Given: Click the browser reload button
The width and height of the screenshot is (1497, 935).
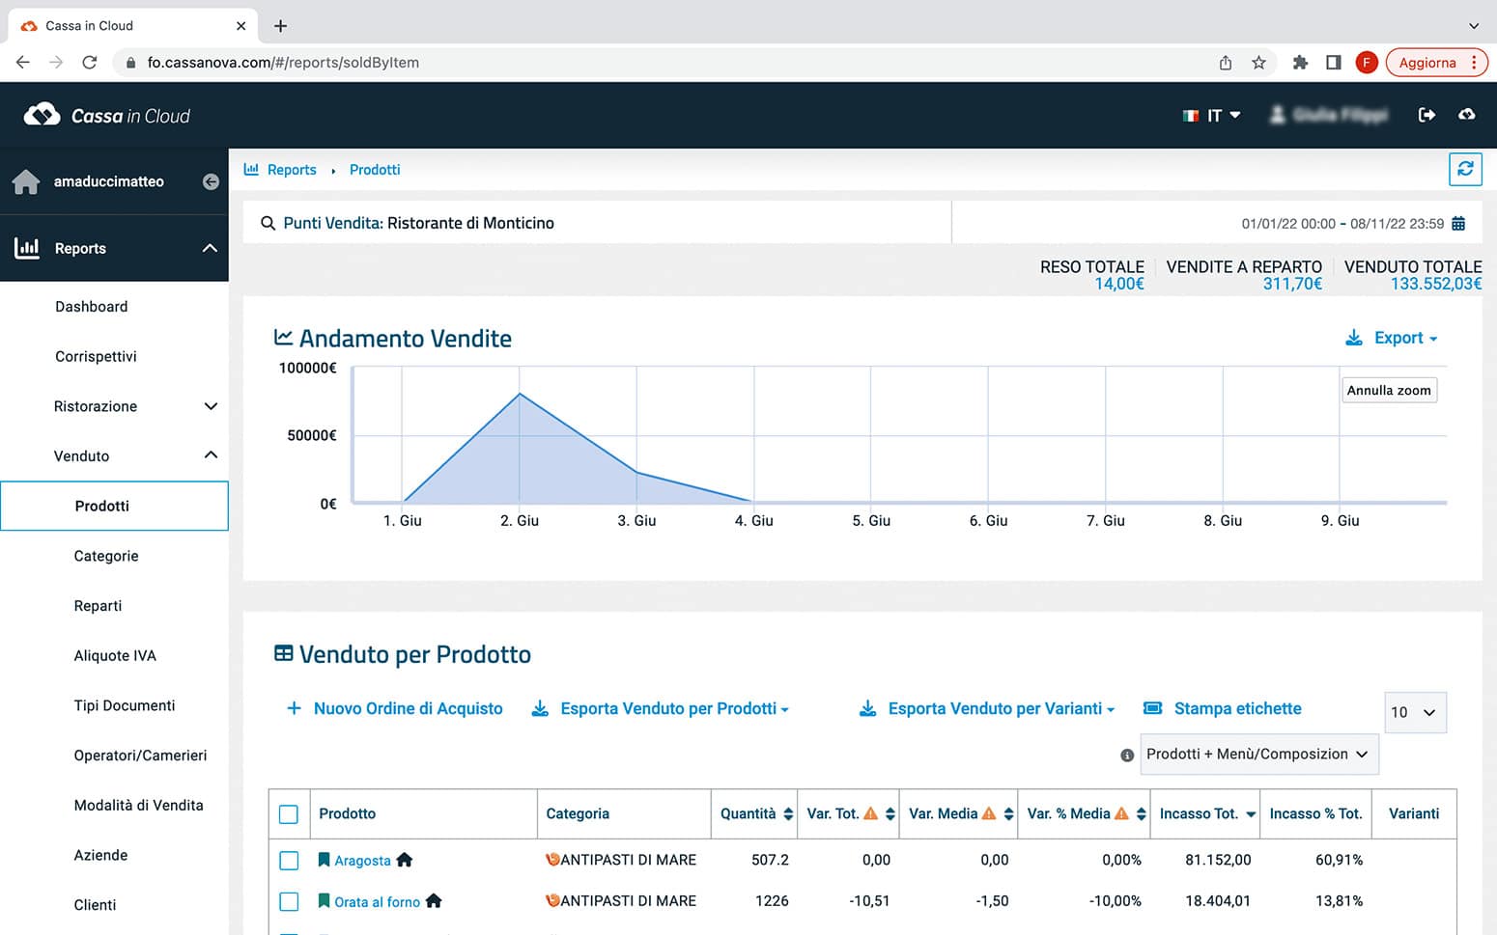Looking at the screenshot, I should pos(90,63).
